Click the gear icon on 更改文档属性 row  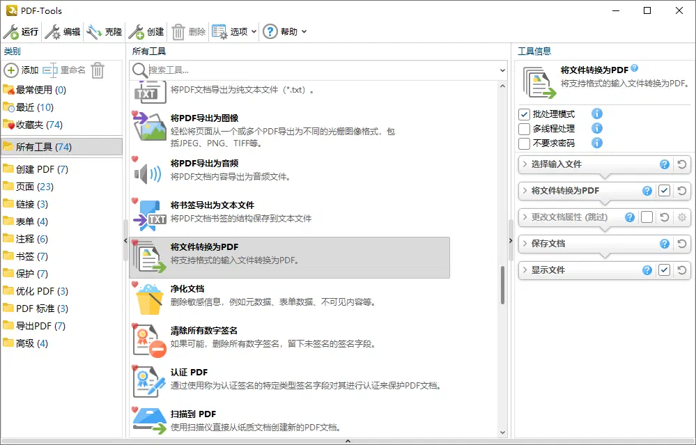[x=681, y=217]
